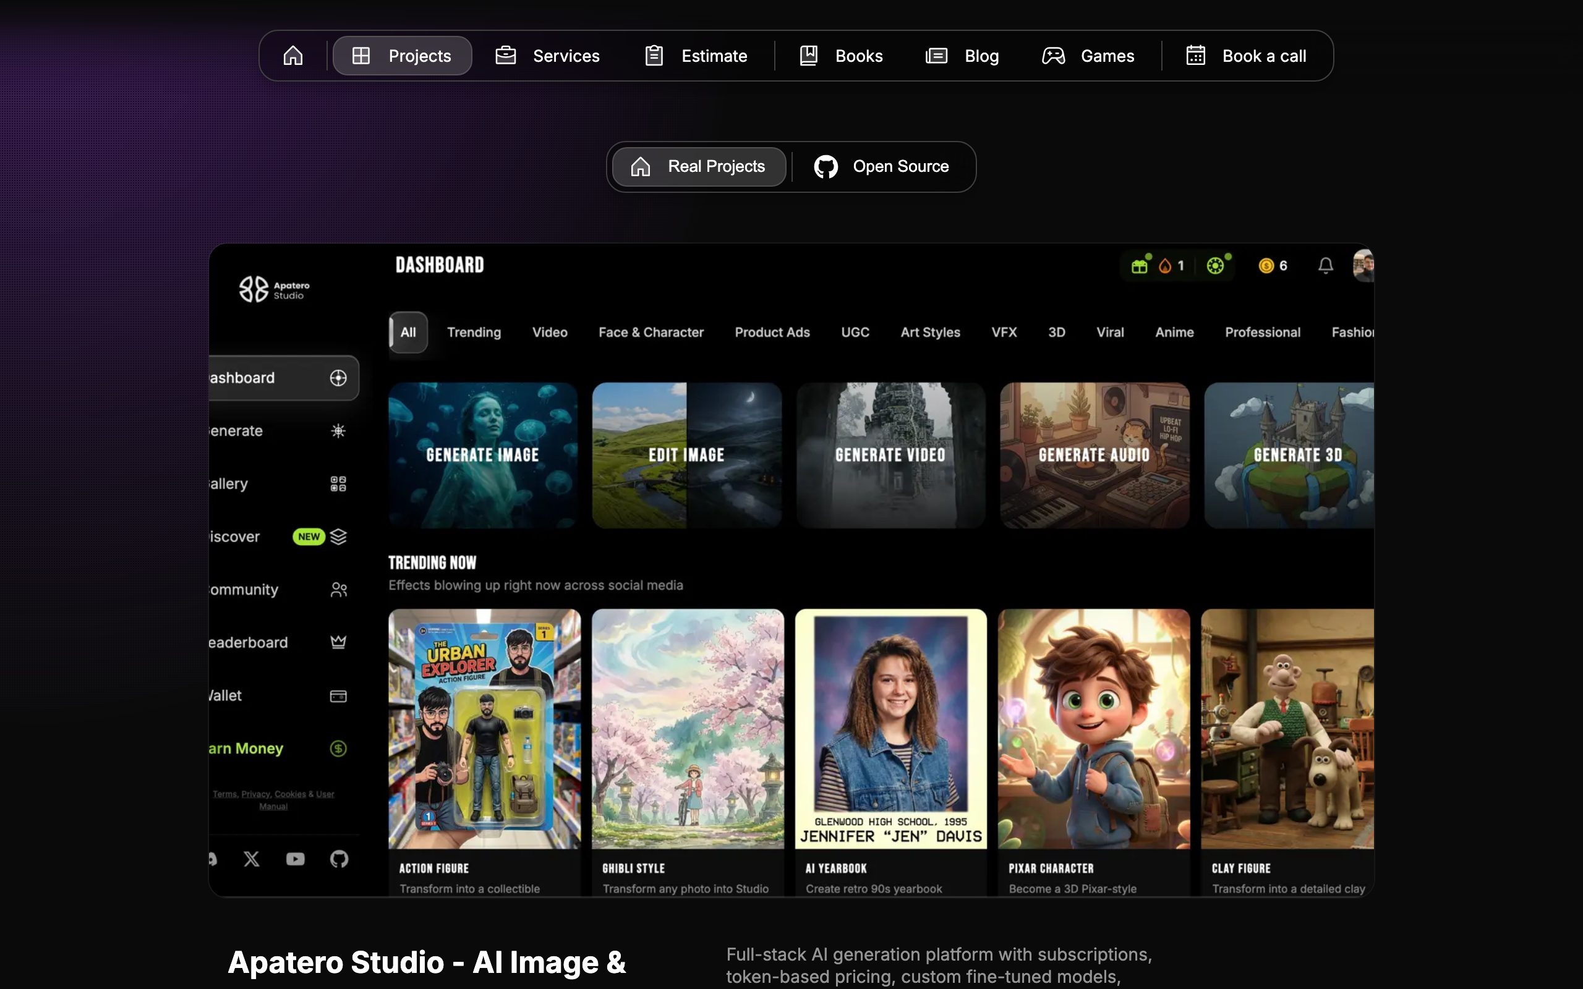Open the Viral tab
1583x989 pixels.
click(1111, 333)
